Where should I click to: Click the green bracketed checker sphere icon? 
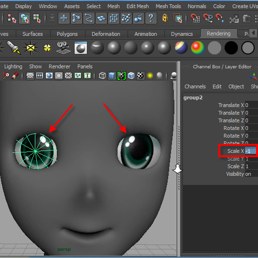pos(121,75)
